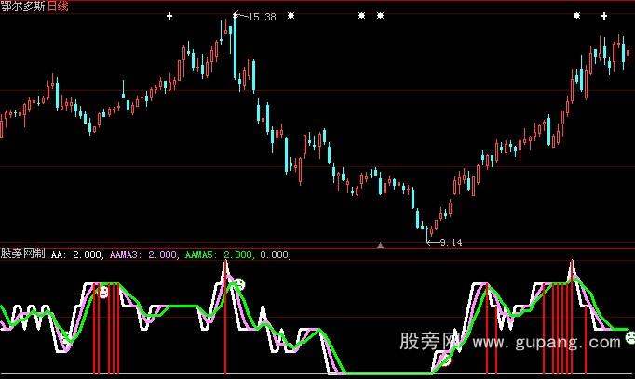Viewport: 635px width, 379px height.
Task: Click the green smiley beside the first indicator peak
Action: [240, 284]
